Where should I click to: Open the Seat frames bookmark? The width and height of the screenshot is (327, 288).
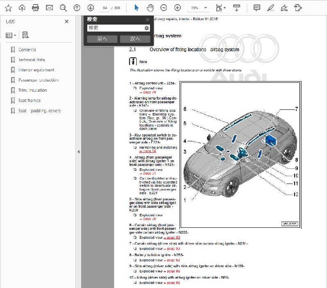(x=29, y=100)
